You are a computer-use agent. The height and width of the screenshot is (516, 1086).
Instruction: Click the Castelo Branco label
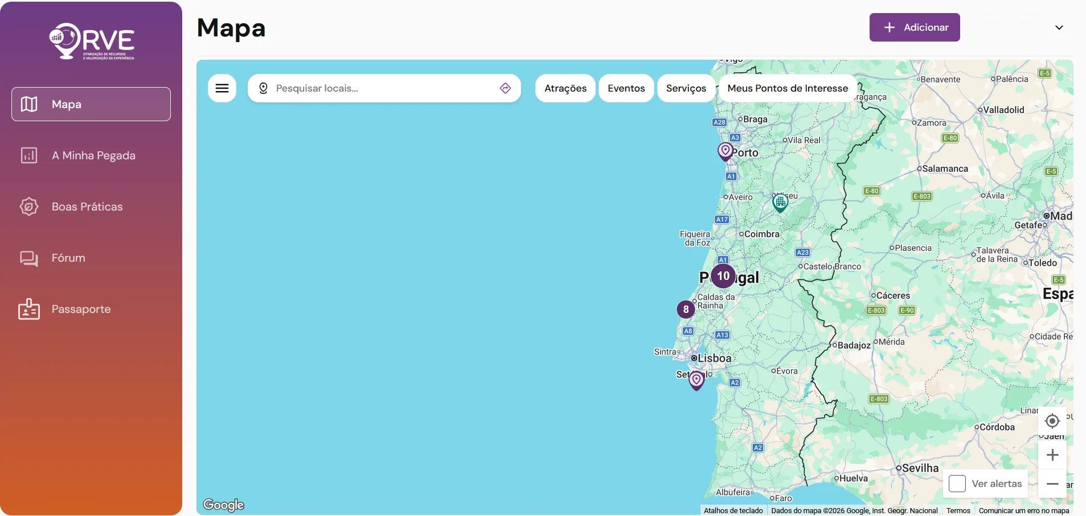pos(832,266)
